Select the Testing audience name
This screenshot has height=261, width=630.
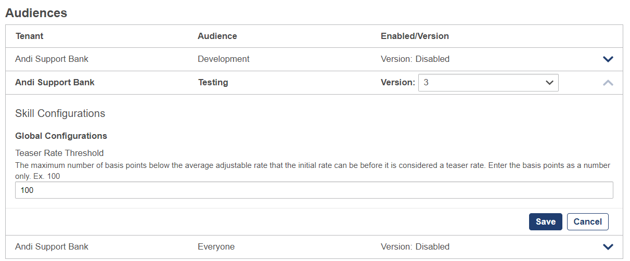click(x=213, y=82)
